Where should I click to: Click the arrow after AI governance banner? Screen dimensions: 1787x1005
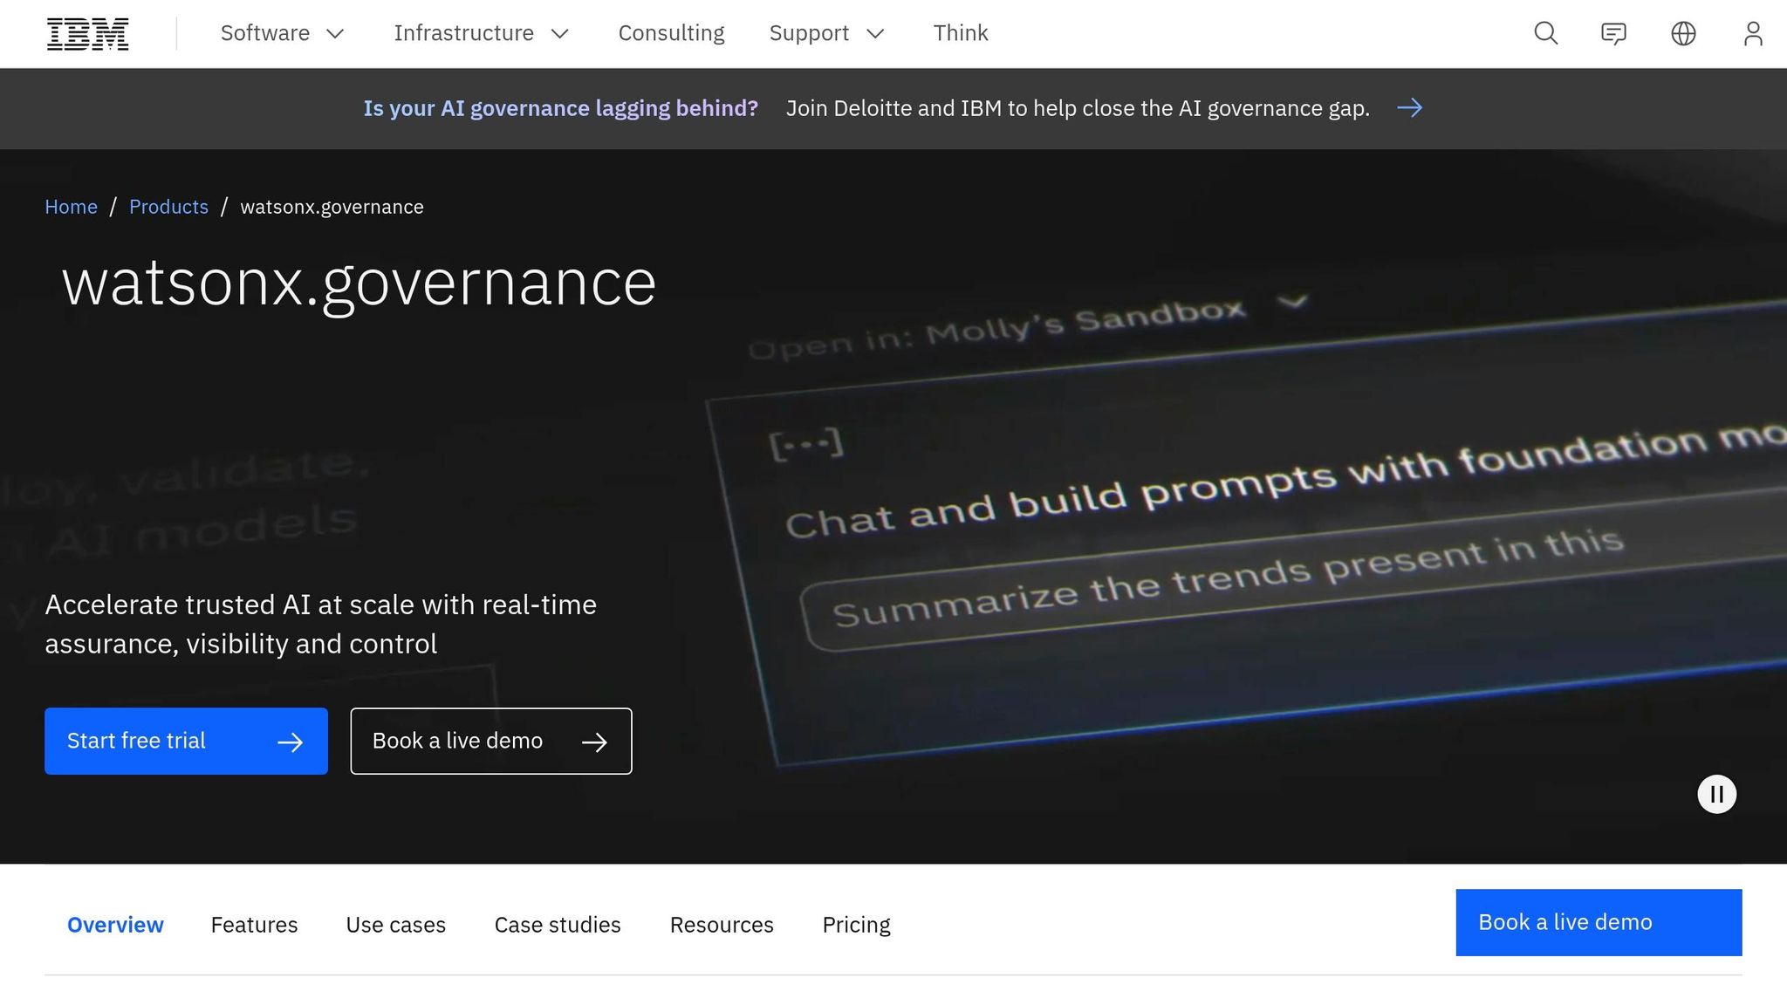[x=1409, y=107]
